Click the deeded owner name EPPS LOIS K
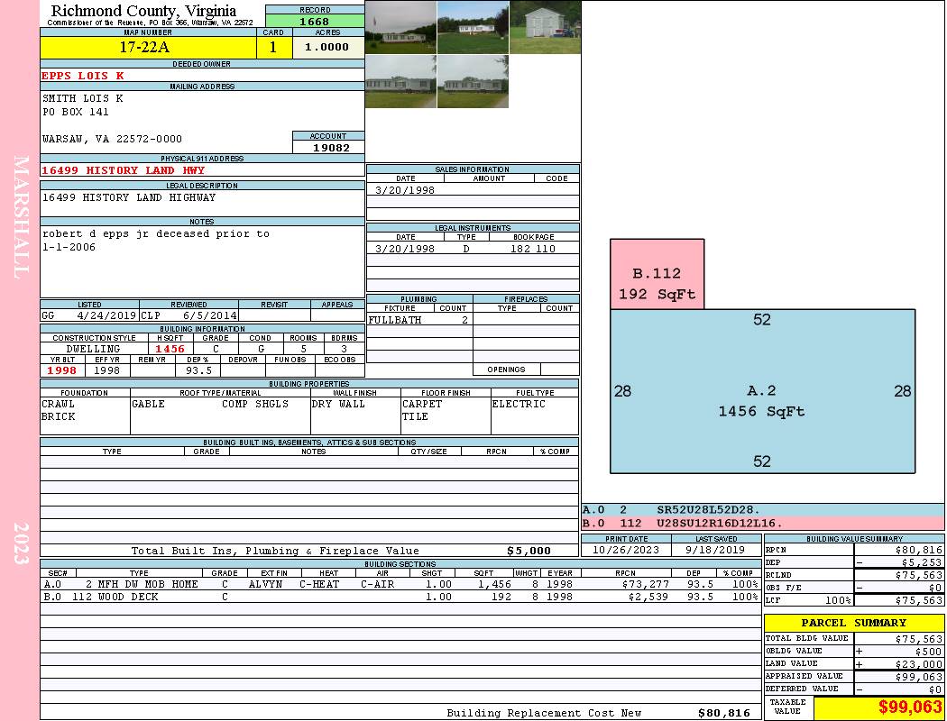 pos(83,76)
